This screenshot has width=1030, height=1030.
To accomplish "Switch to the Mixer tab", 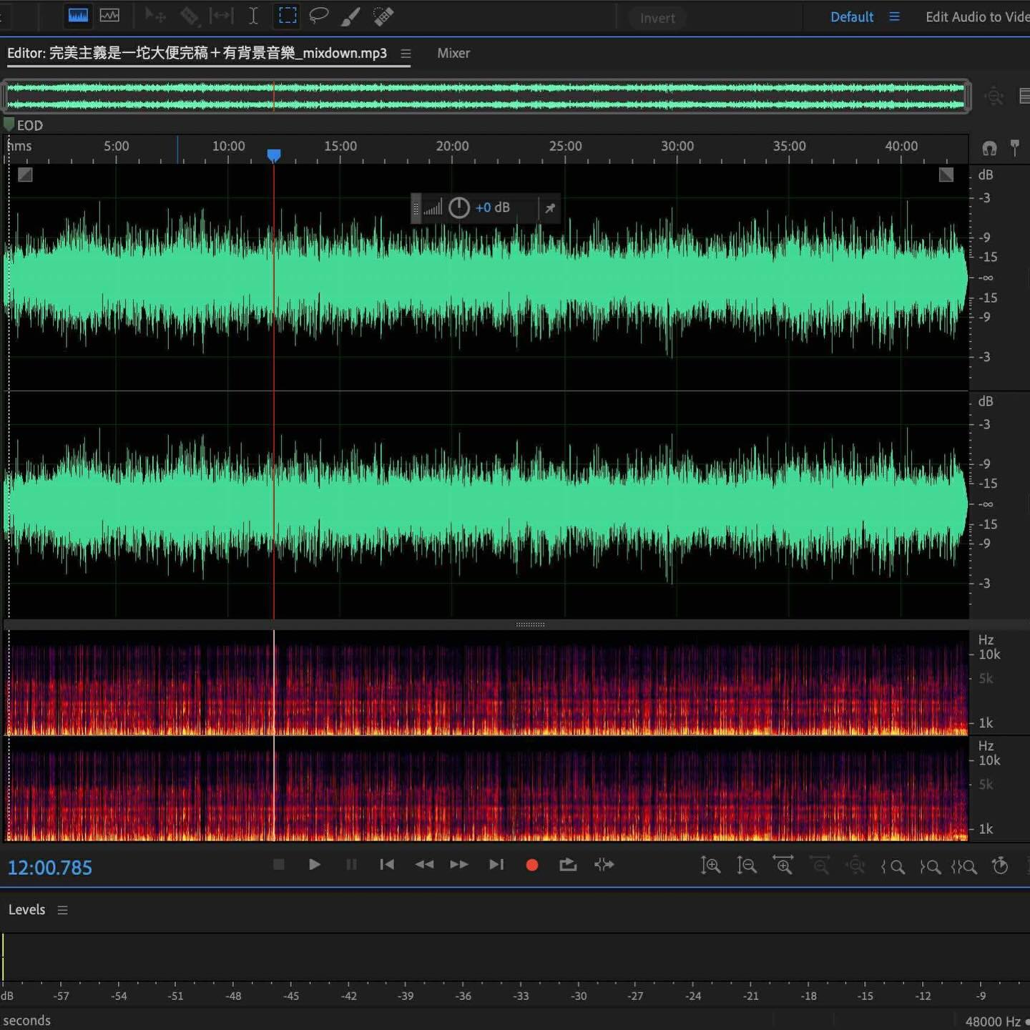I will click(453, 53).
